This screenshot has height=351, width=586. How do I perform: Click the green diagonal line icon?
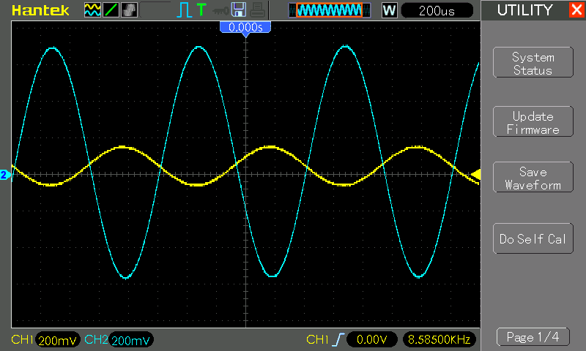point(111,10)
